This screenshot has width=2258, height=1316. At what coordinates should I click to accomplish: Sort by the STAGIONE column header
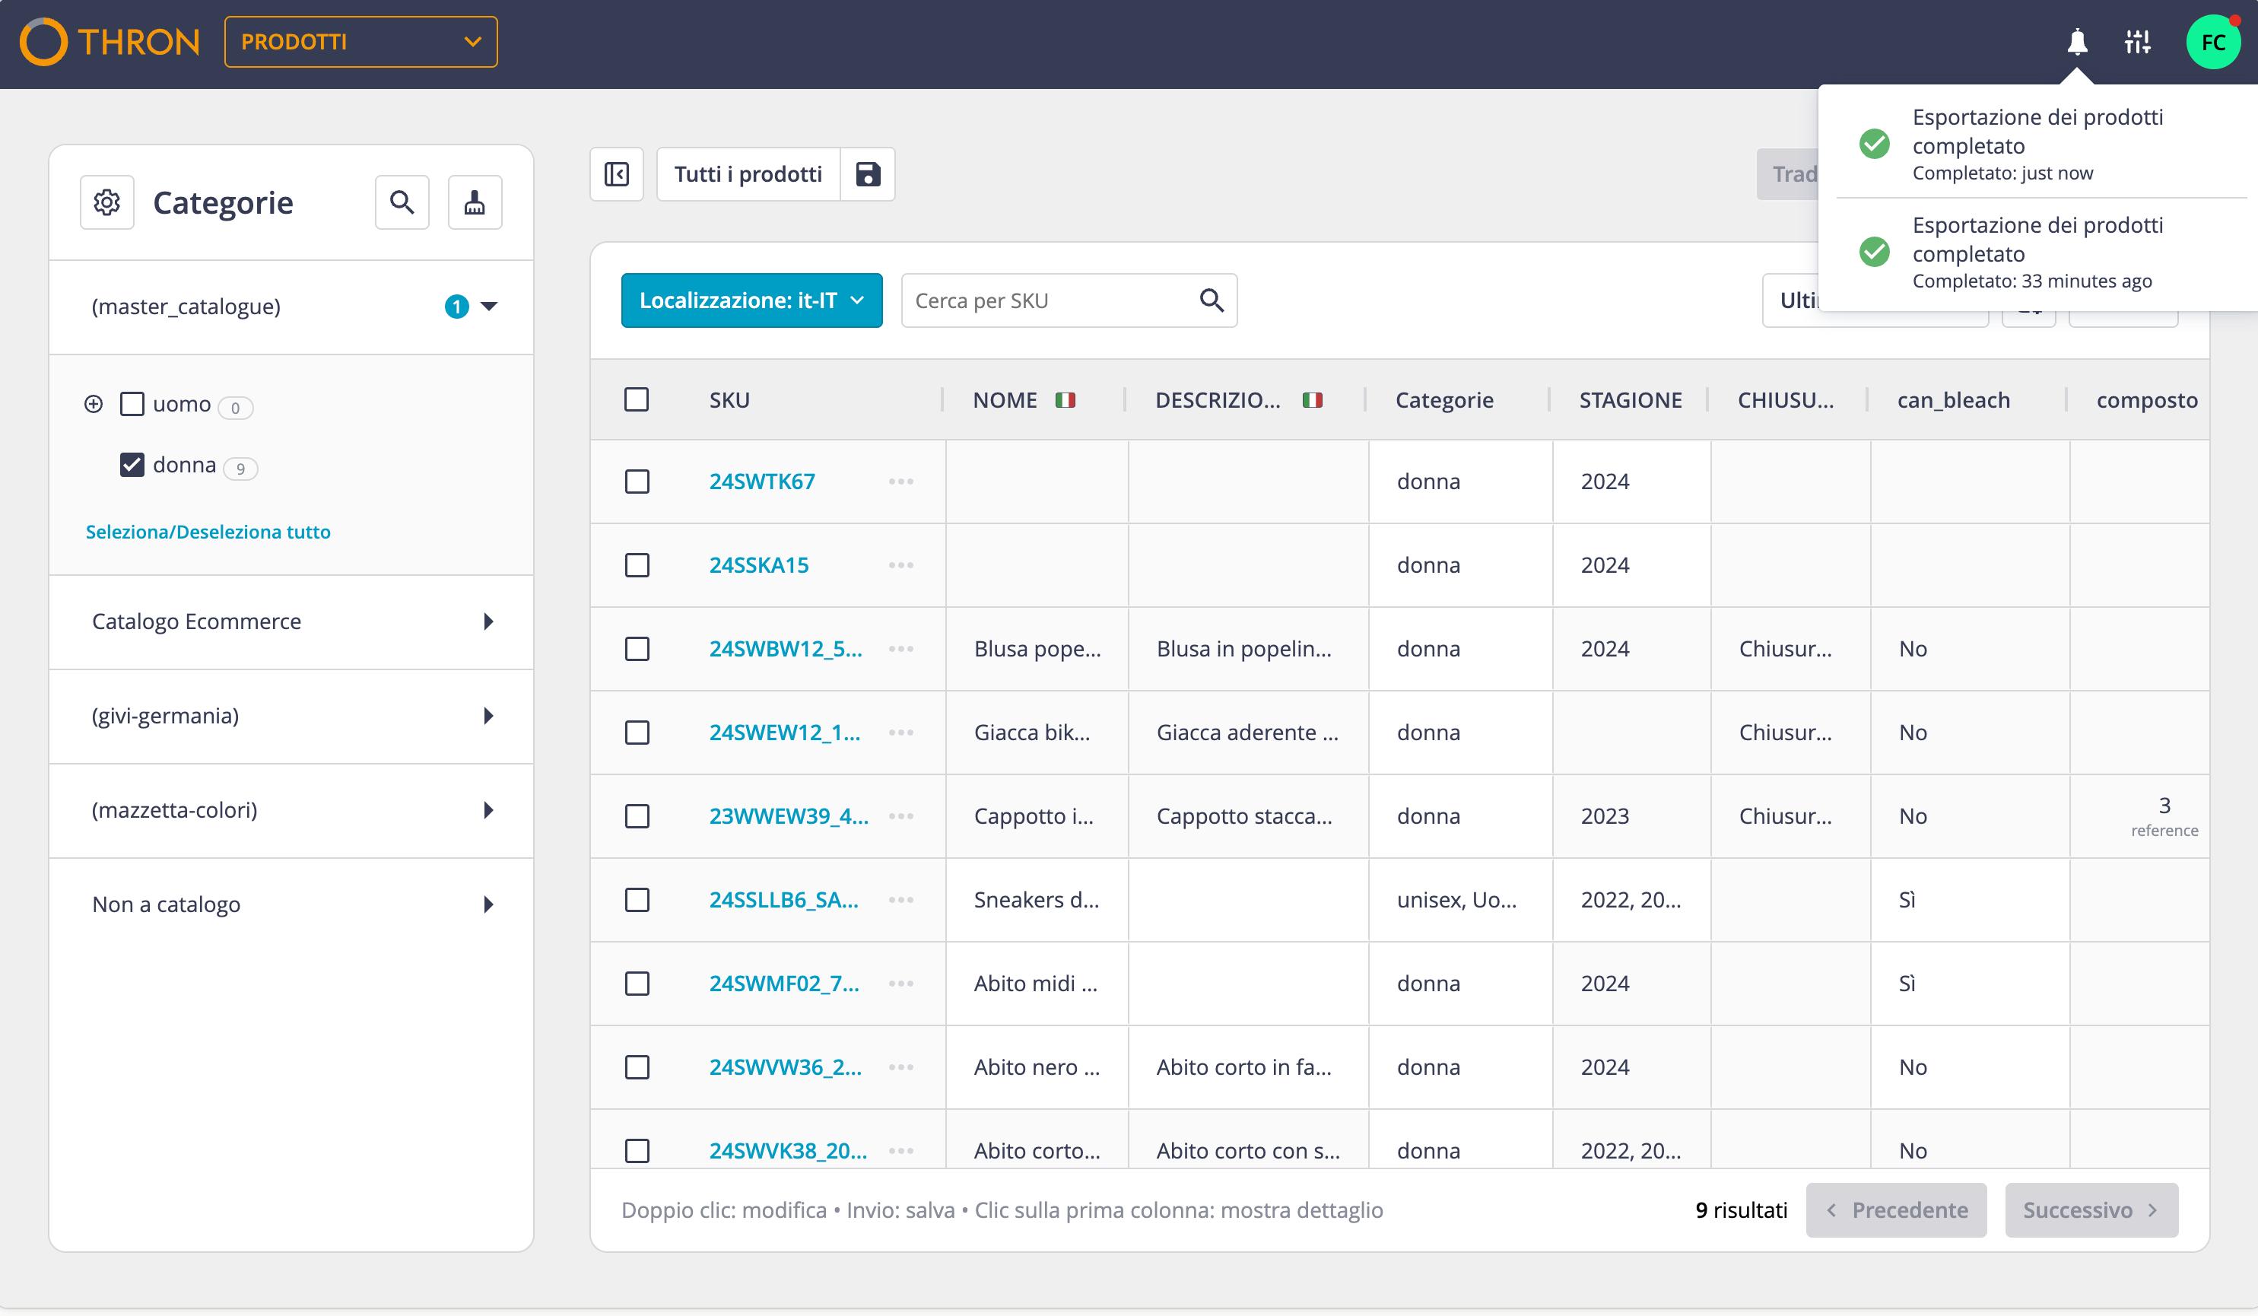click(1630, 400)
